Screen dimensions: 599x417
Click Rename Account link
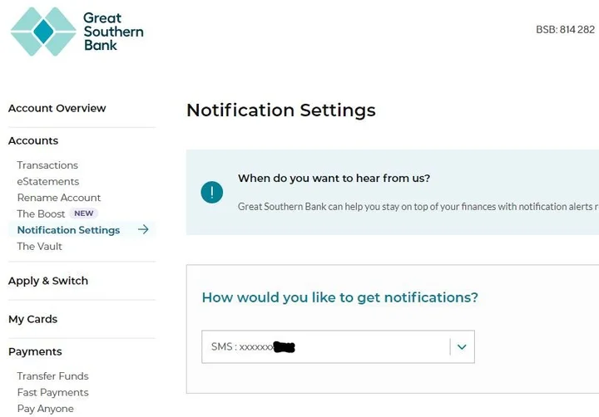(x=59, y=198)
